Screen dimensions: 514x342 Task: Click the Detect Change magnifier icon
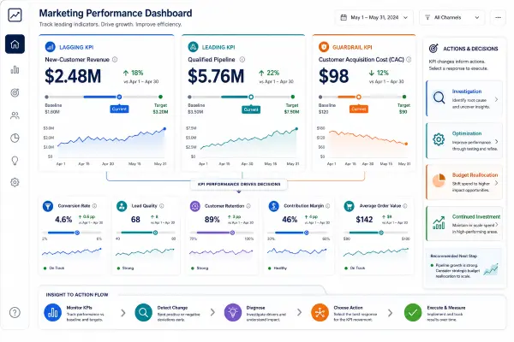pos(143,313)
